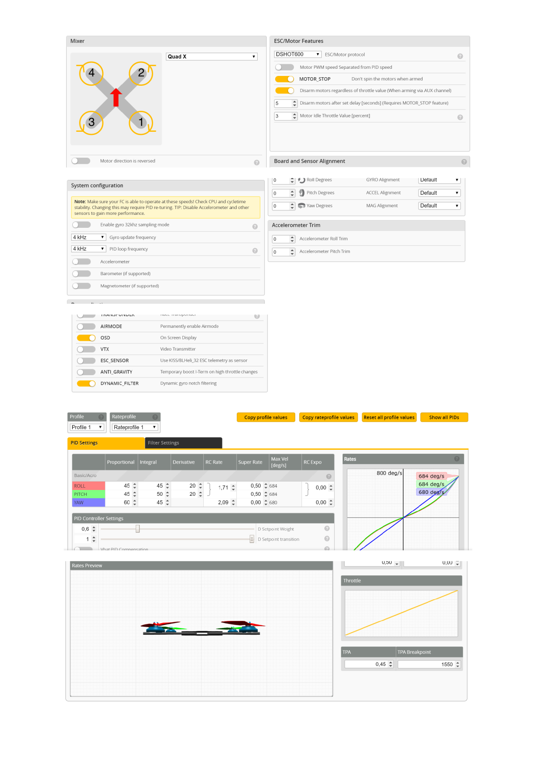The height and width of the screenshot is (758, 536).
Task: Click the Show all PIDs button
Action: [444, 417]
